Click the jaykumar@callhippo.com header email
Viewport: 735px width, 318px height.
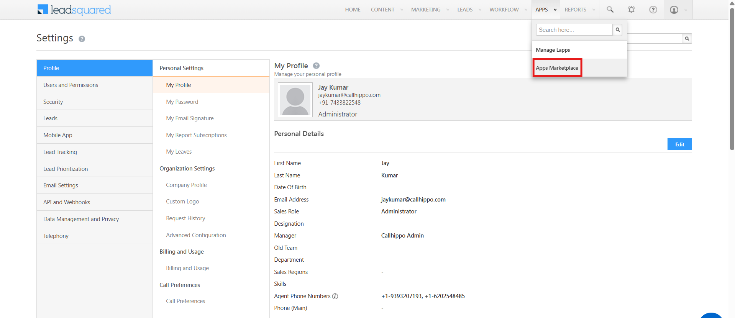[349, 95]
